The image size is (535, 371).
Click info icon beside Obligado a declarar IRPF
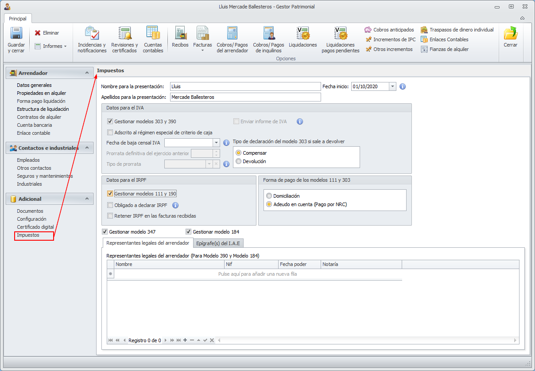click(x=175, y=205)
